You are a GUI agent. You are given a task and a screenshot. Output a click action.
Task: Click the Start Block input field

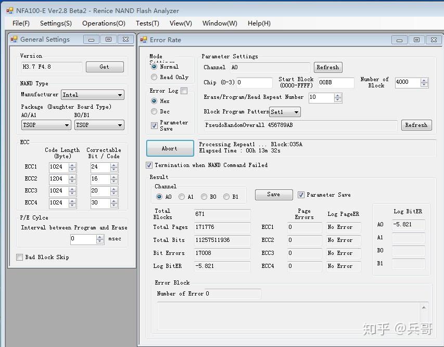pos(336,82)
